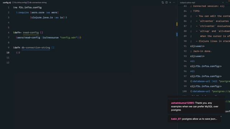Click the blue marker in the overview ruler
Screen dimensions: 230x129
click(x=177, y=34)
